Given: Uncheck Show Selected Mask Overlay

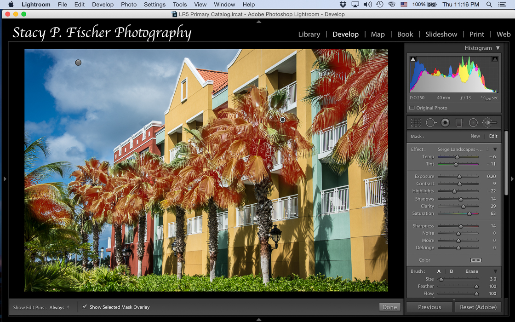Looking at the screenshot, I should (x=85, y=306).
